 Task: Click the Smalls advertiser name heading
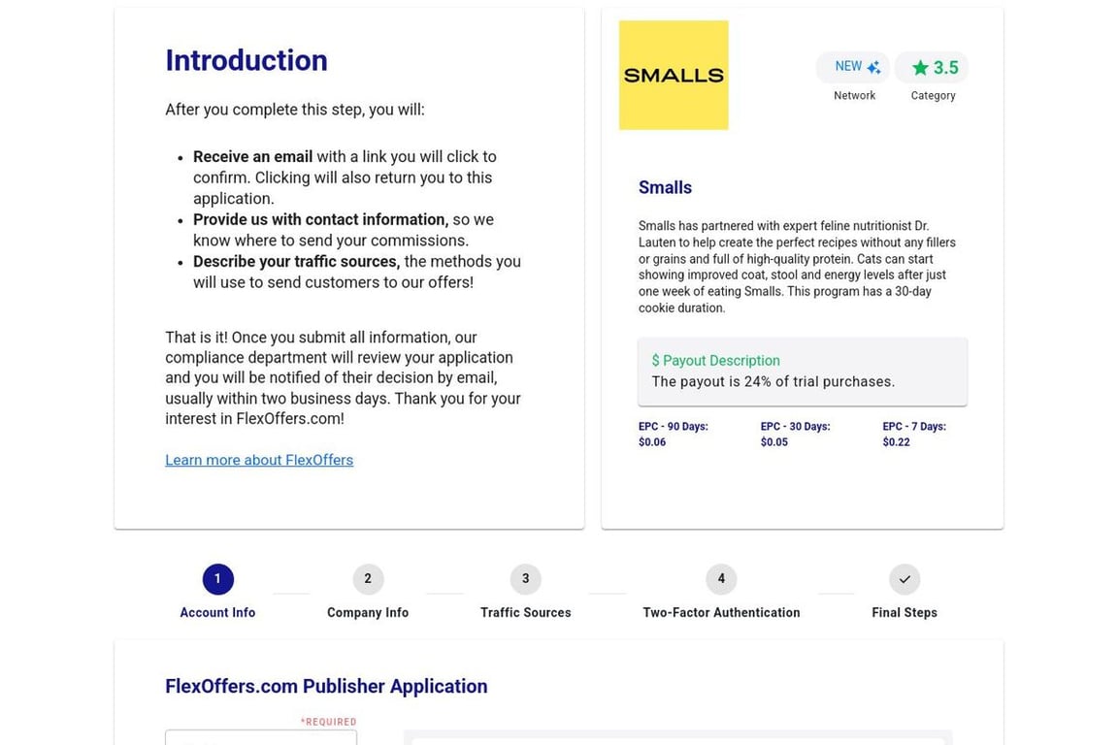(665, 188)
